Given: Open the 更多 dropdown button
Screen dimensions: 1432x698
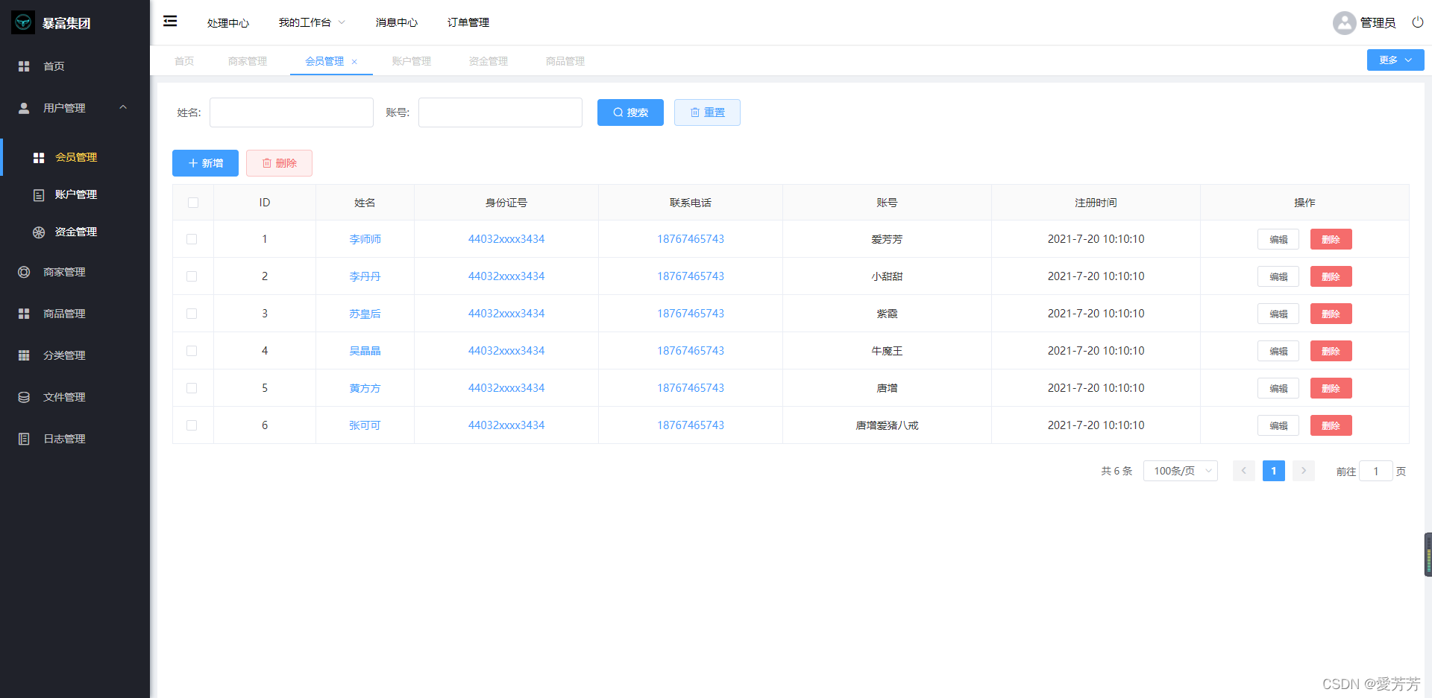Looking at the screenshot, I should tap(1395, 60).
